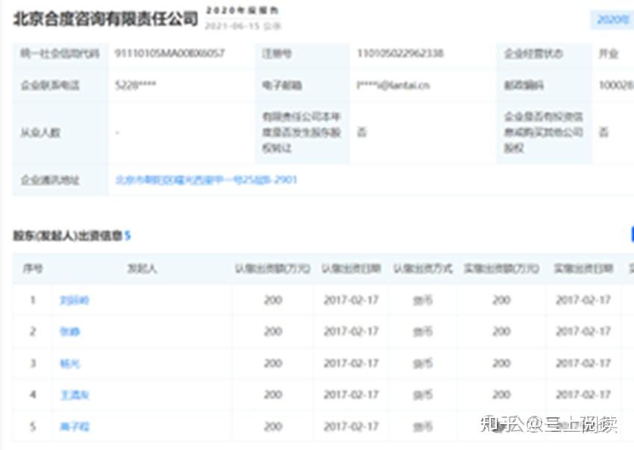Click the 序号 column header
The image size is (634, 450).
click(33, 269)
